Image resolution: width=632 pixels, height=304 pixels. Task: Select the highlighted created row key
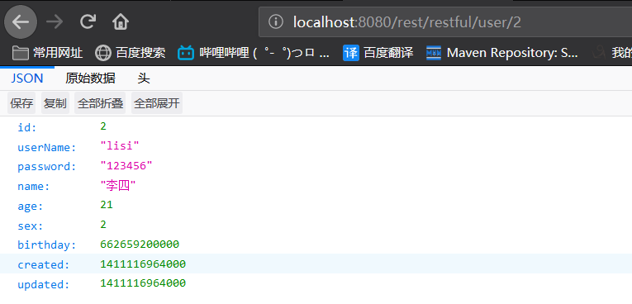point(44,265)
